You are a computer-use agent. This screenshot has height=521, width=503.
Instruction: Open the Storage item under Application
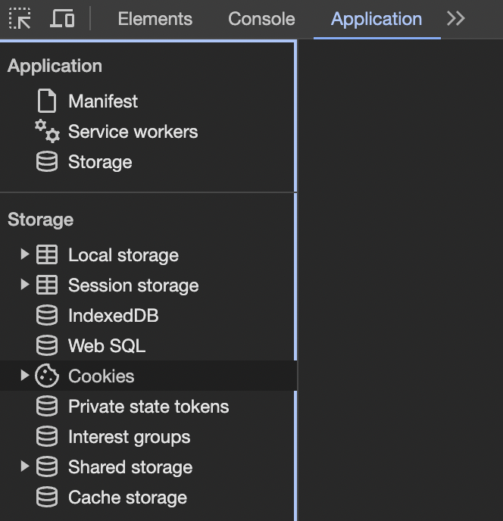click(148, 162)
